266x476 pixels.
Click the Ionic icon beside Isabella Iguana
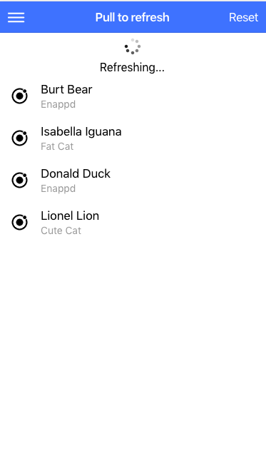(20, 138)
